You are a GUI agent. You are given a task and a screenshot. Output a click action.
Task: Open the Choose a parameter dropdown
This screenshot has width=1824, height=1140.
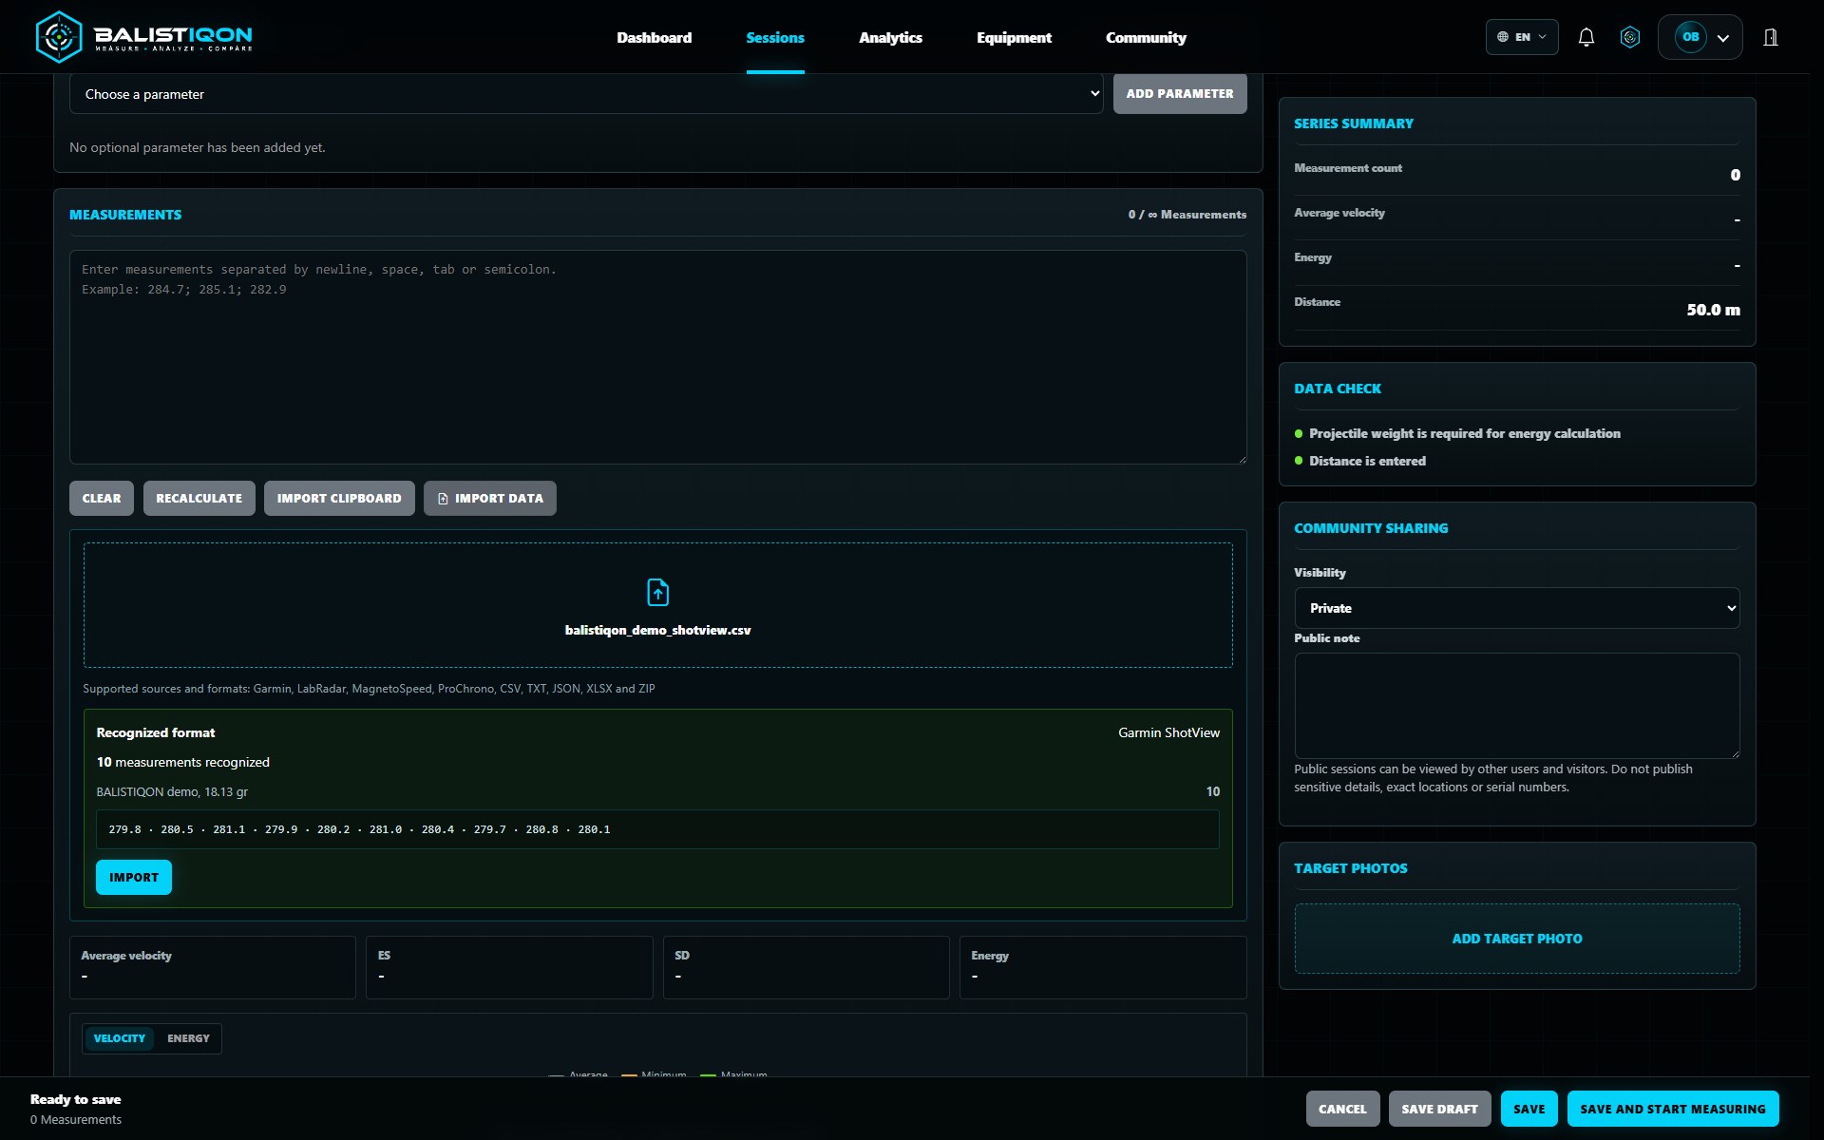pyautogui.click(x=586, y=94)
